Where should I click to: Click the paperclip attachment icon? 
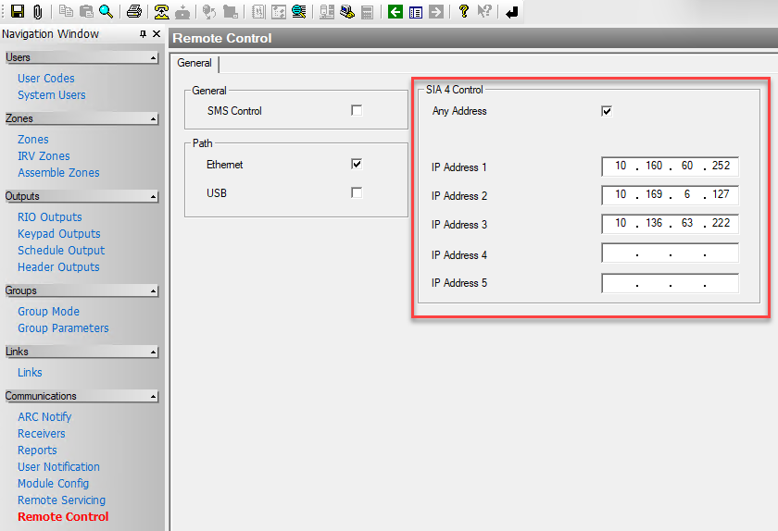click(37, 12)
